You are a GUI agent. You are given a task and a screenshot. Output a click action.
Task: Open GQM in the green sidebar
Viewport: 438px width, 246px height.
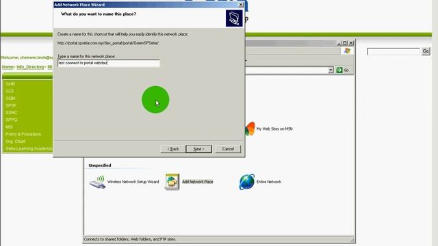point(10,98)
